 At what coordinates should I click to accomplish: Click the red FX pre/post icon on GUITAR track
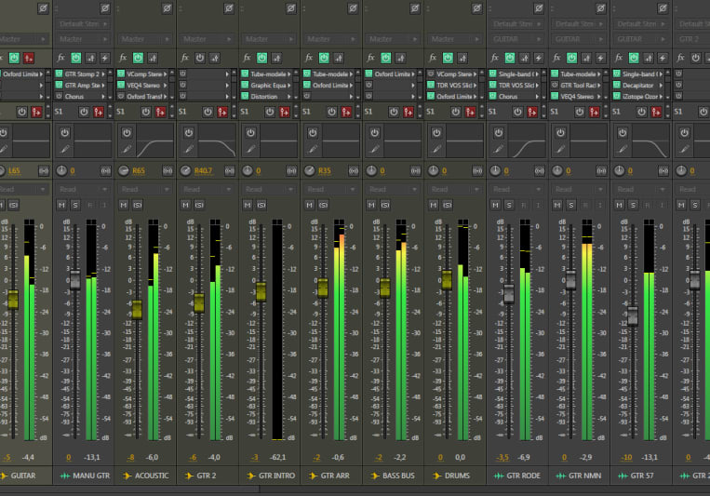coord(29,58)
